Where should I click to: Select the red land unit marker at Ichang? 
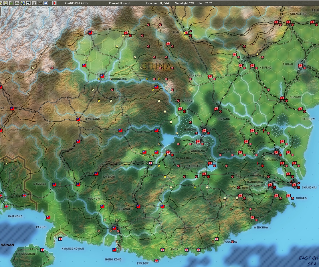point(178,101)
